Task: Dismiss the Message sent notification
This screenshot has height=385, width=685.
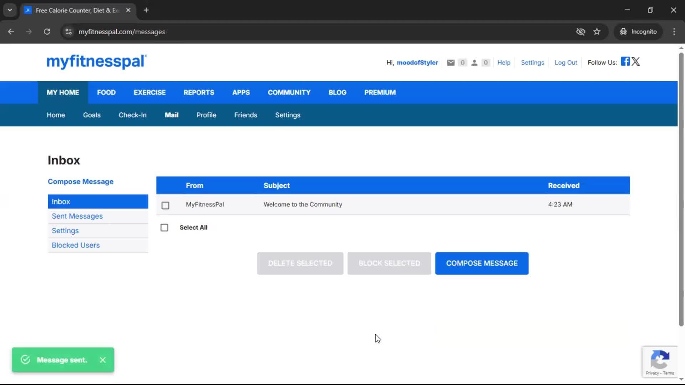Action: pyautogui.click(x=103, y=360)
